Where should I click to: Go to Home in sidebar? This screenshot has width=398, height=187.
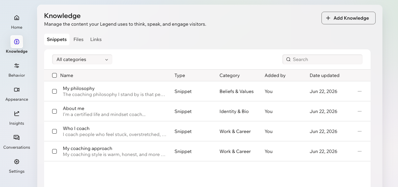(x=16, y=22)
